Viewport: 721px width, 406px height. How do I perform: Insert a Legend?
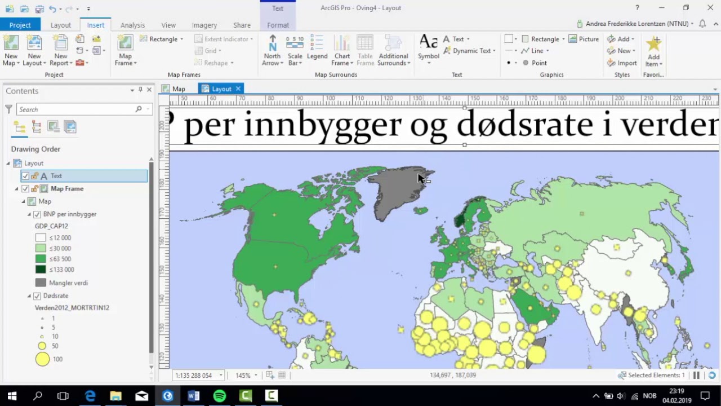point(317,47)
